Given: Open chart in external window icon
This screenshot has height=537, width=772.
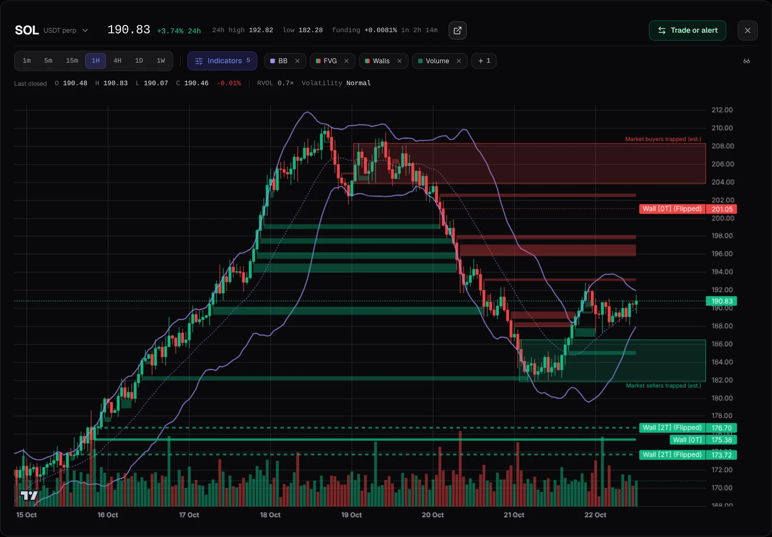Looking at the screenshot, I should point(457,30).
